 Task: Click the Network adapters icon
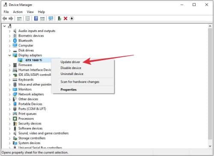pos(15,94)
